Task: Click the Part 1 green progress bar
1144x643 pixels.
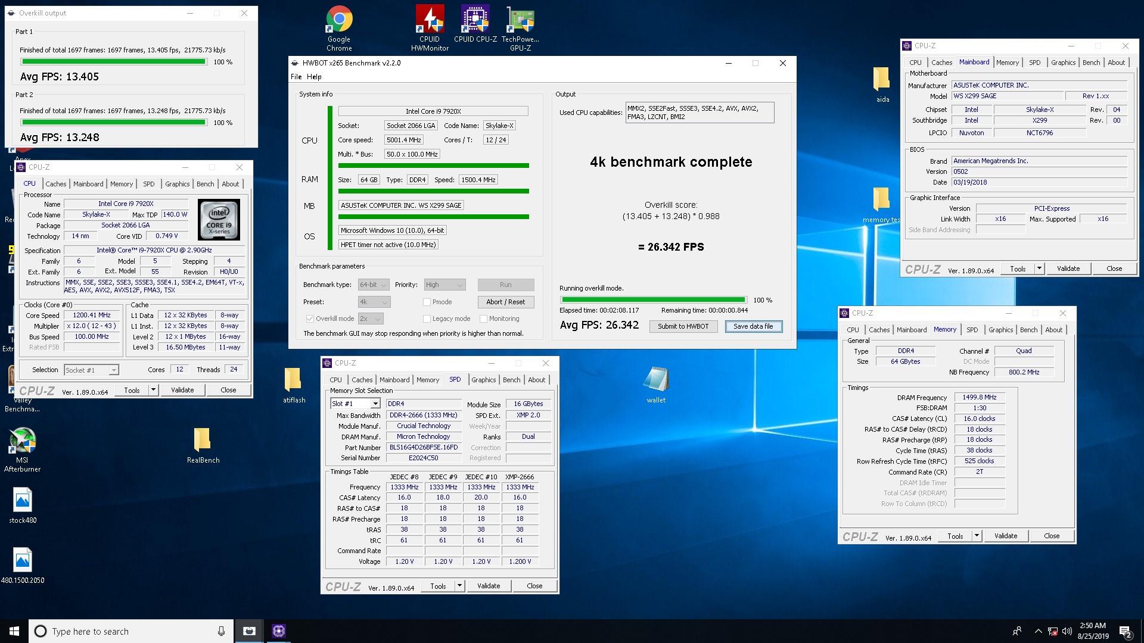Action: pyautogui.click(x=114, y=62)
